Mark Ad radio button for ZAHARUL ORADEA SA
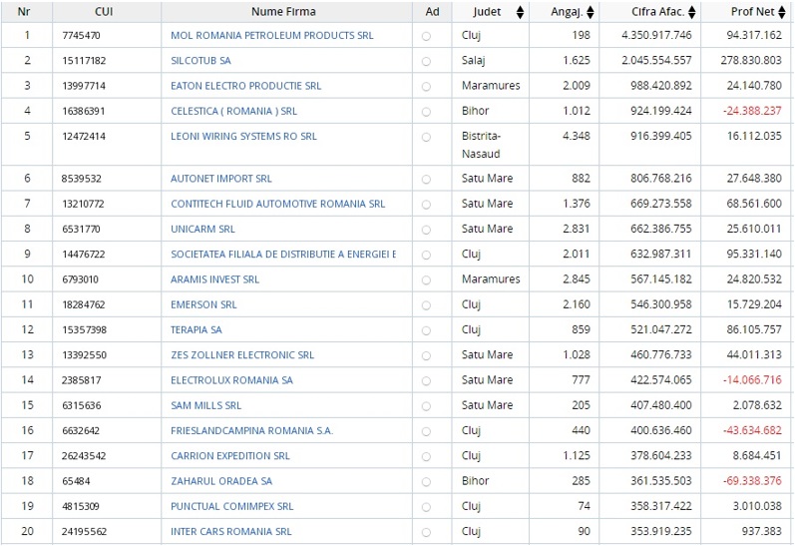795x546 pixels. point(426,481)
